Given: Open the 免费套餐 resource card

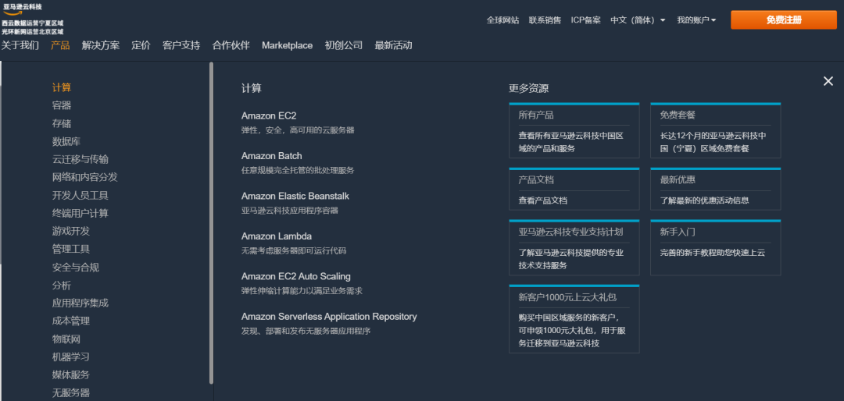Looking at the screenshot, I should click(x=715, y=130).
